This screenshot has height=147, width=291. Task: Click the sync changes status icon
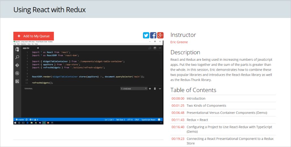click(26, 119)
